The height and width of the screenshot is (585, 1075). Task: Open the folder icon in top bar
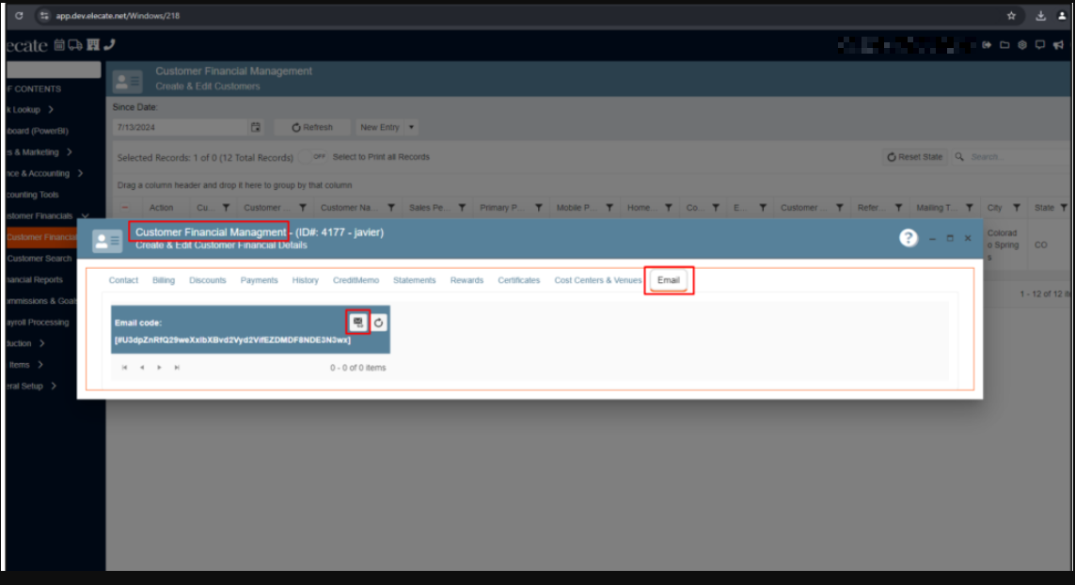pyautogui.click(x=1004, y=44)
